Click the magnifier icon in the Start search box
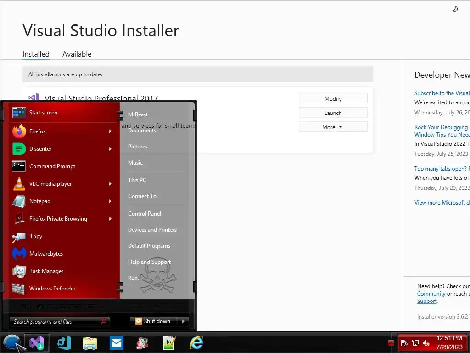 point(104,321)
